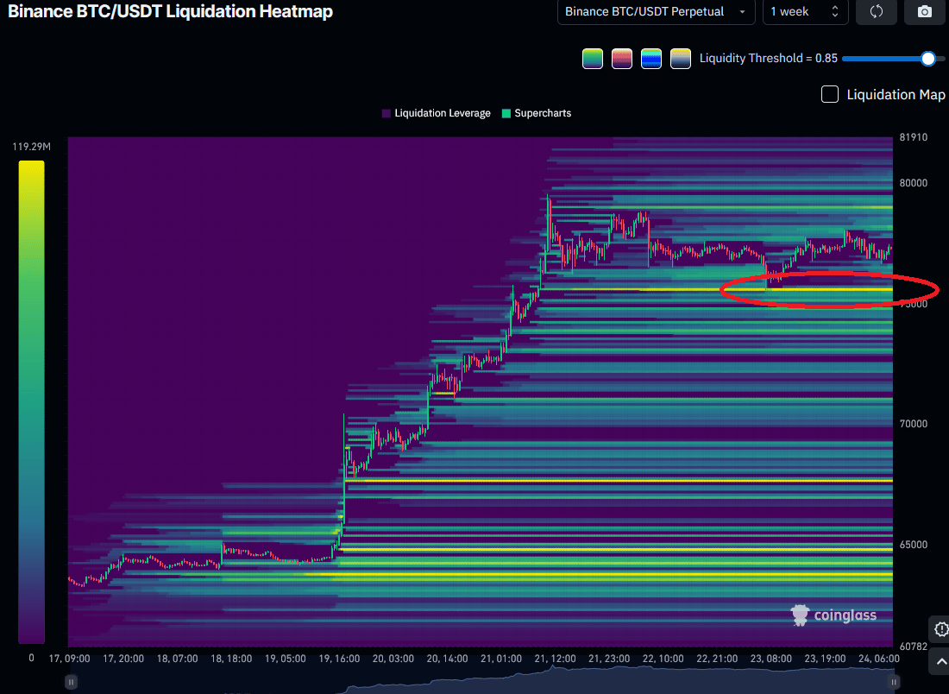949x694 pixels.
Task: Select the pink-orange color scheme swatch
Action: click(622, 59)
